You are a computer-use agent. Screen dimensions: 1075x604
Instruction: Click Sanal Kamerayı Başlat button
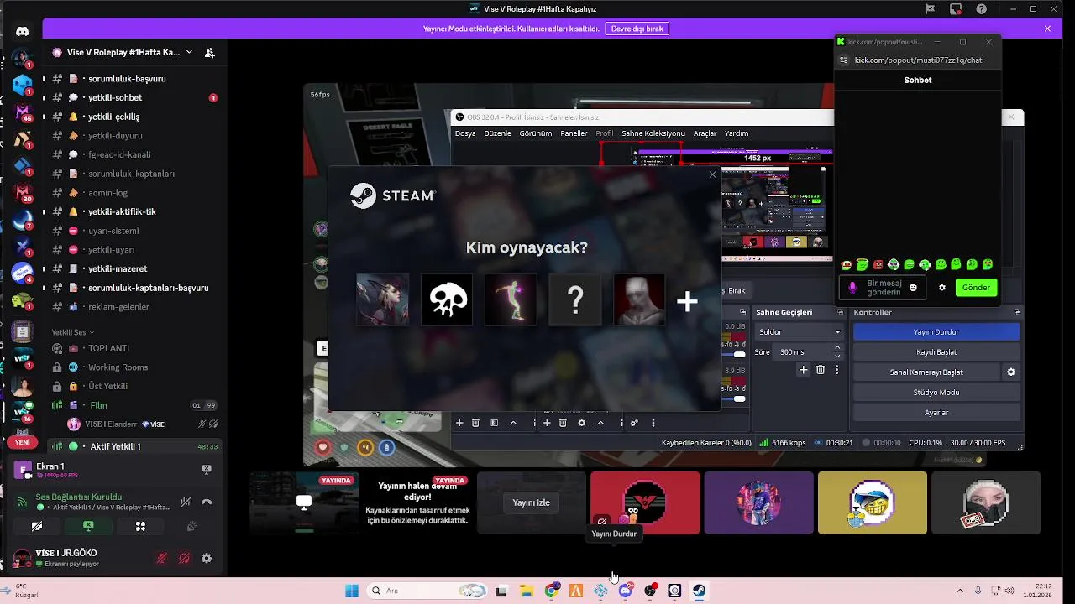coord(926,372)
